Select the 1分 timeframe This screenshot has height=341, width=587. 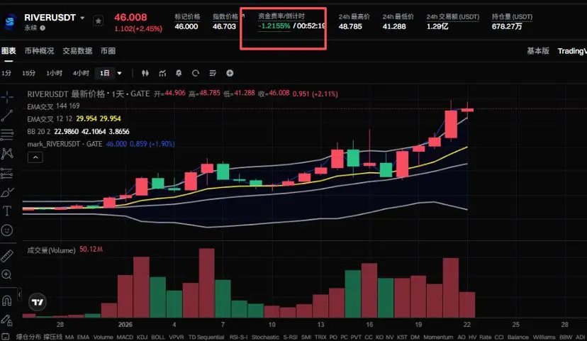pos(6,73)
